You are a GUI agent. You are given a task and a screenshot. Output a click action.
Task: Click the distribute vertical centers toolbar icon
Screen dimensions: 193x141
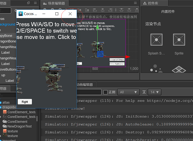tap(129, 10)
